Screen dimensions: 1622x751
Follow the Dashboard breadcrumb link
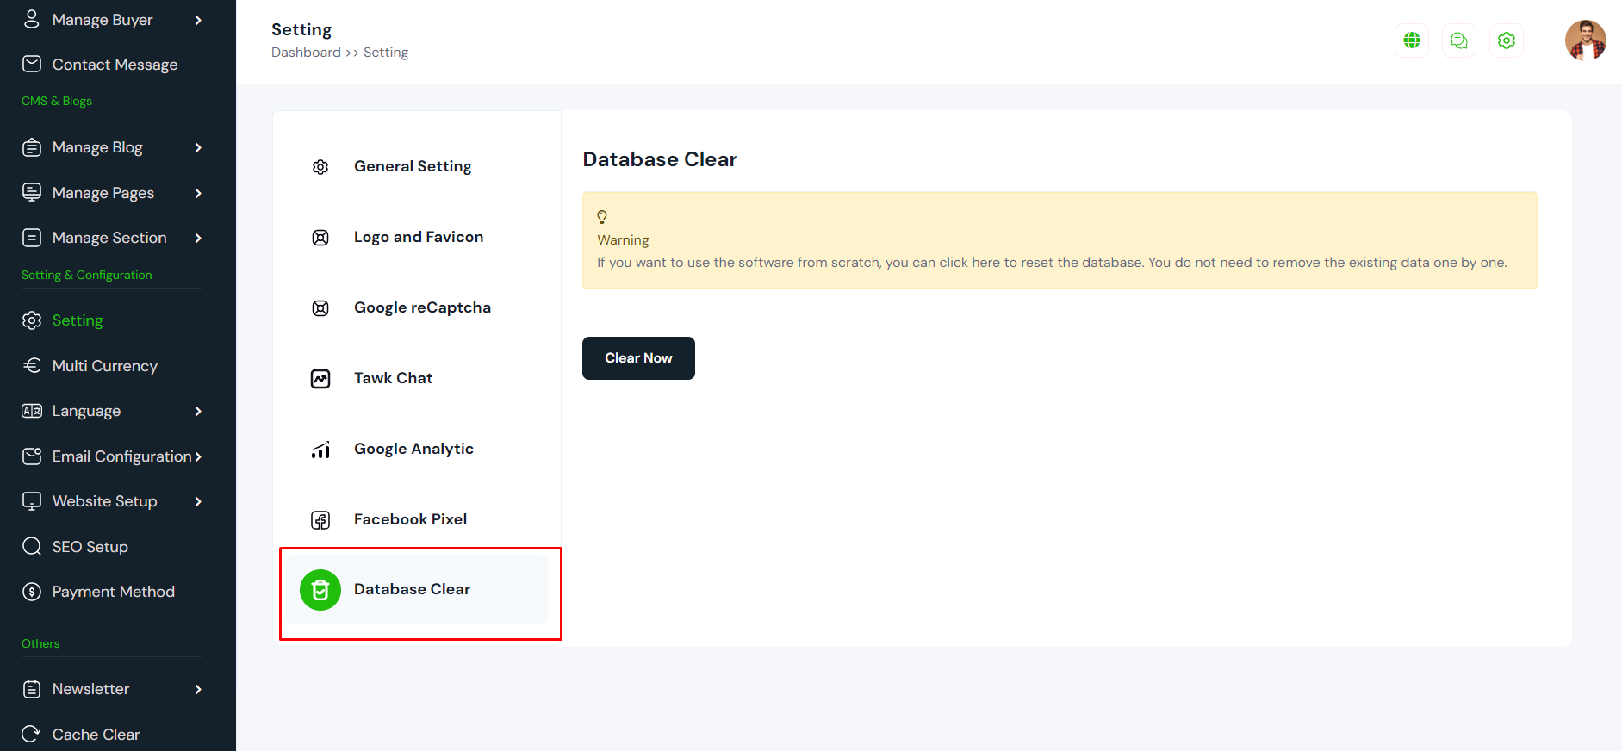point(306,53)
